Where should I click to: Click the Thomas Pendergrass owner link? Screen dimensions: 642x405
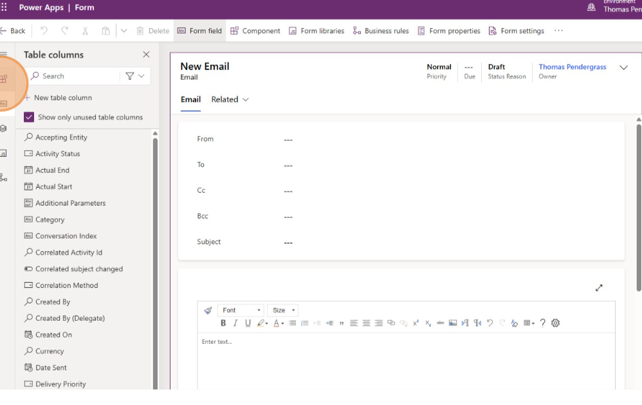pyautogui.click(x=572, y=67)
